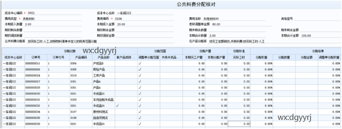This screenshot has height=129, width=342.
Task: Toggle 调整单分配范围 check for order 0000000006
Action: coord(140,69)
